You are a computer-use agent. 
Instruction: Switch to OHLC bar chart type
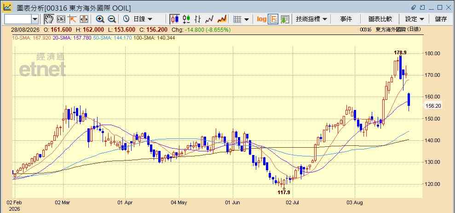coord(198,19)
